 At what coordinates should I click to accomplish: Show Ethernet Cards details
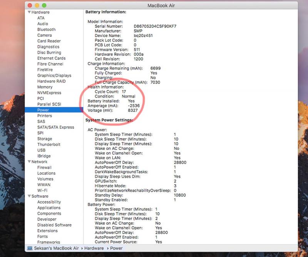(x=52, y=58)
